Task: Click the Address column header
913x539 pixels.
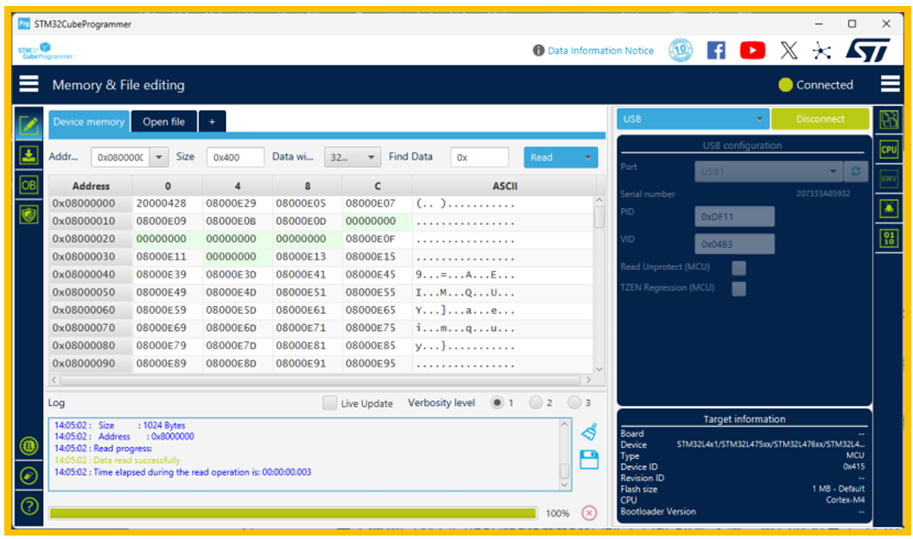Action: tap(91, 186)
